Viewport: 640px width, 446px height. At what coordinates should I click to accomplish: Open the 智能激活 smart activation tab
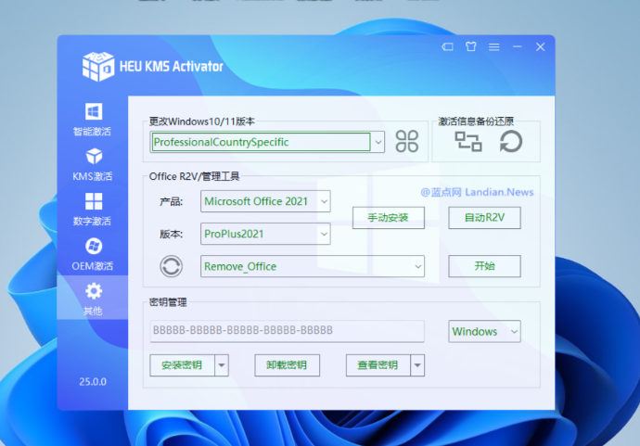coord(93,120)
